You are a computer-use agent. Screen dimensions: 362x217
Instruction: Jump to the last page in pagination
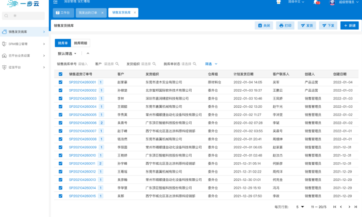(x=355, y=207)
